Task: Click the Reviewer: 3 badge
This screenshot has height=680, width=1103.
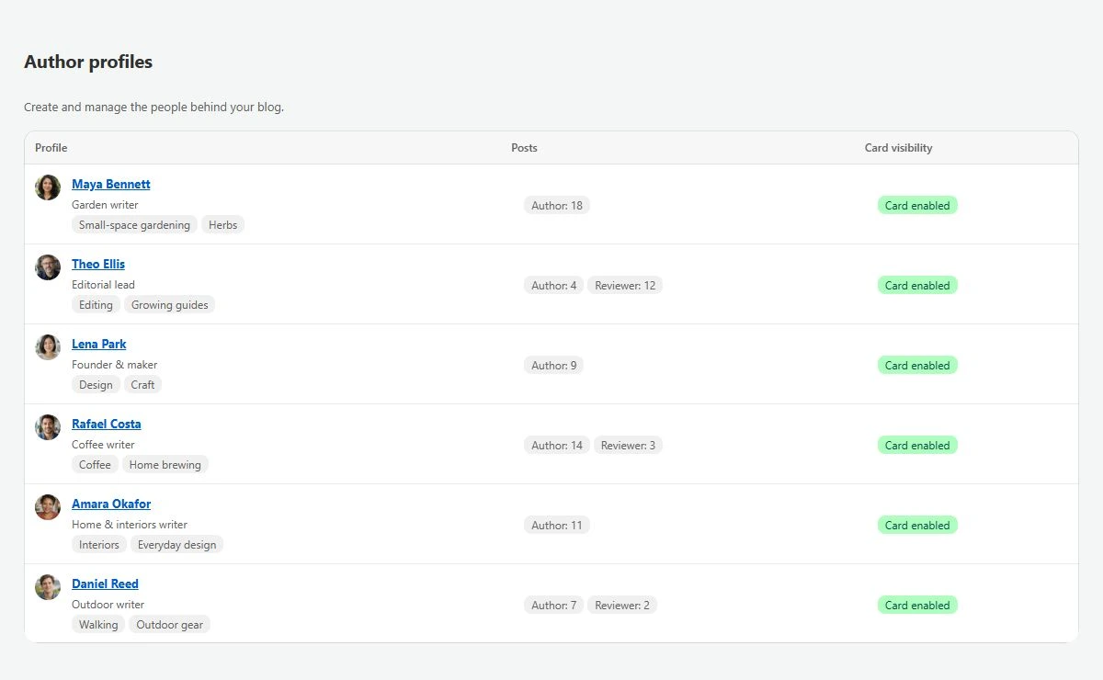Action: (x=629, y=446)
